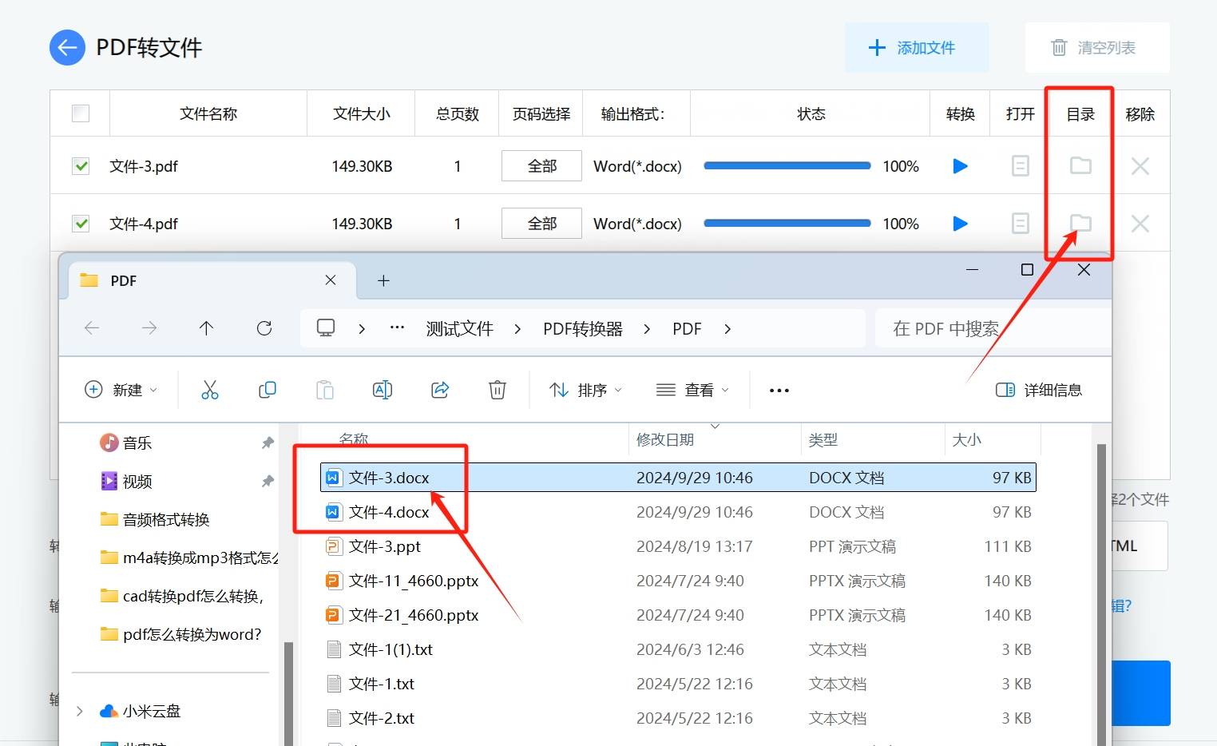Navigate to 测试文件 in the breadcrumb
This screenshot has width=1217, height=746.
coord(460,329)
